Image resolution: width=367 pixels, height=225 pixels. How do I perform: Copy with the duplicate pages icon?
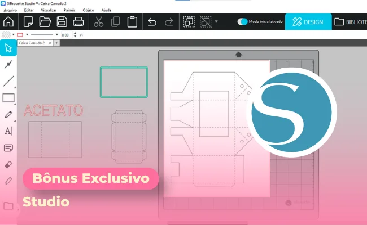(x=115, y=22)
